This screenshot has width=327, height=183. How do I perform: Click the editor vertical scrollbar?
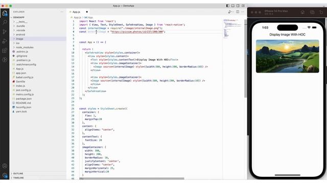pyautogui.click(x=245, y=58)
